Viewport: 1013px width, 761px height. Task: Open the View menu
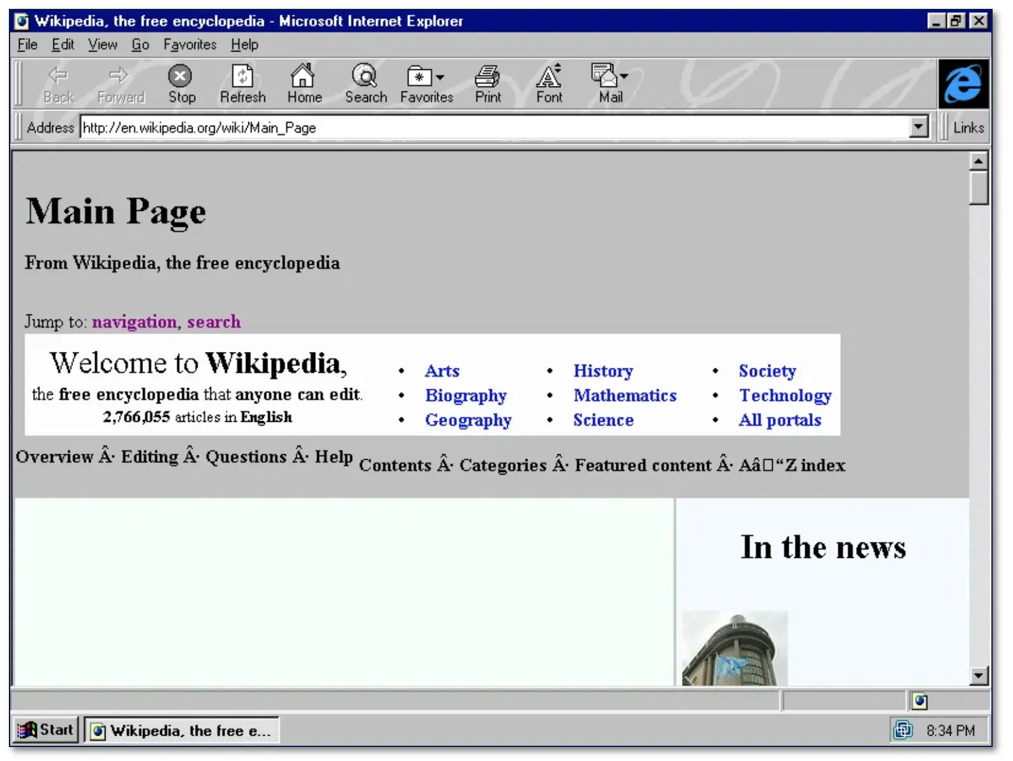[102, 44]
